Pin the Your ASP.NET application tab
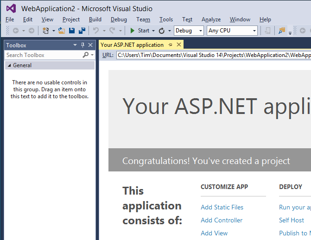The image size is (311, 240). [x=170, y=45]
